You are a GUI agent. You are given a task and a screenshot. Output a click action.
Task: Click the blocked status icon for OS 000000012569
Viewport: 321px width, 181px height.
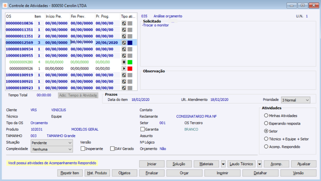tap(124, 43)
